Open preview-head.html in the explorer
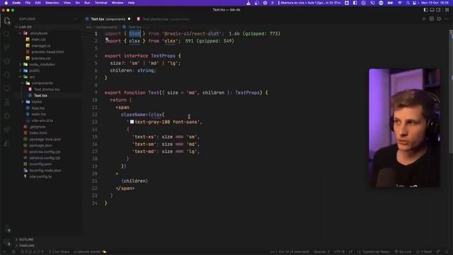The image size is (453, 255). (x=47, y=52)
